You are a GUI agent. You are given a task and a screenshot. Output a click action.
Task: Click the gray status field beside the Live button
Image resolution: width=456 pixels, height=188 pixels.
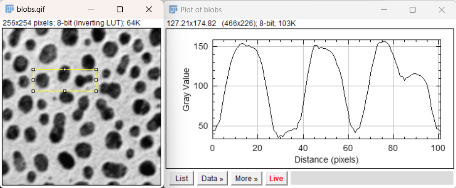click(372, 178)
